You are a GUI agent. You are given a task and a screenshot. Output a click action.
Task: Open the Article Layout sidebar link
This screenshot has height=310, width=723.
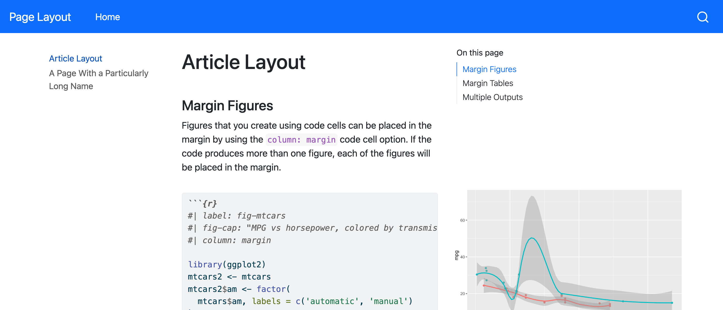point(75,58)
